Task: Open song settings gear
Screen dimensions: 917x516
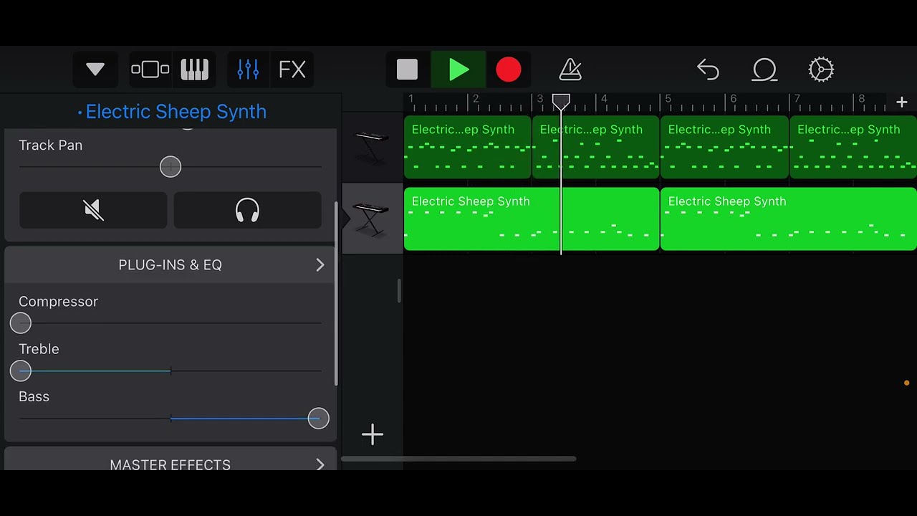Action: pos(821,70)
